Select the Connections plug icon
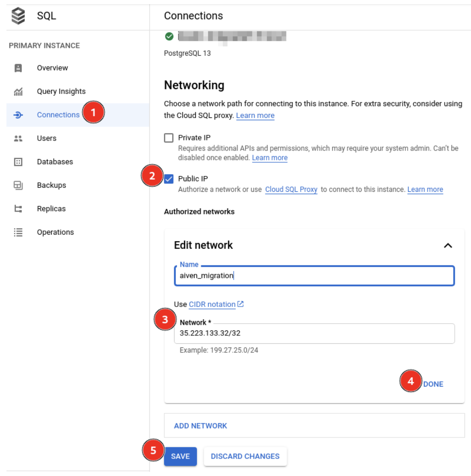The image size is (471, 476). 19,114
